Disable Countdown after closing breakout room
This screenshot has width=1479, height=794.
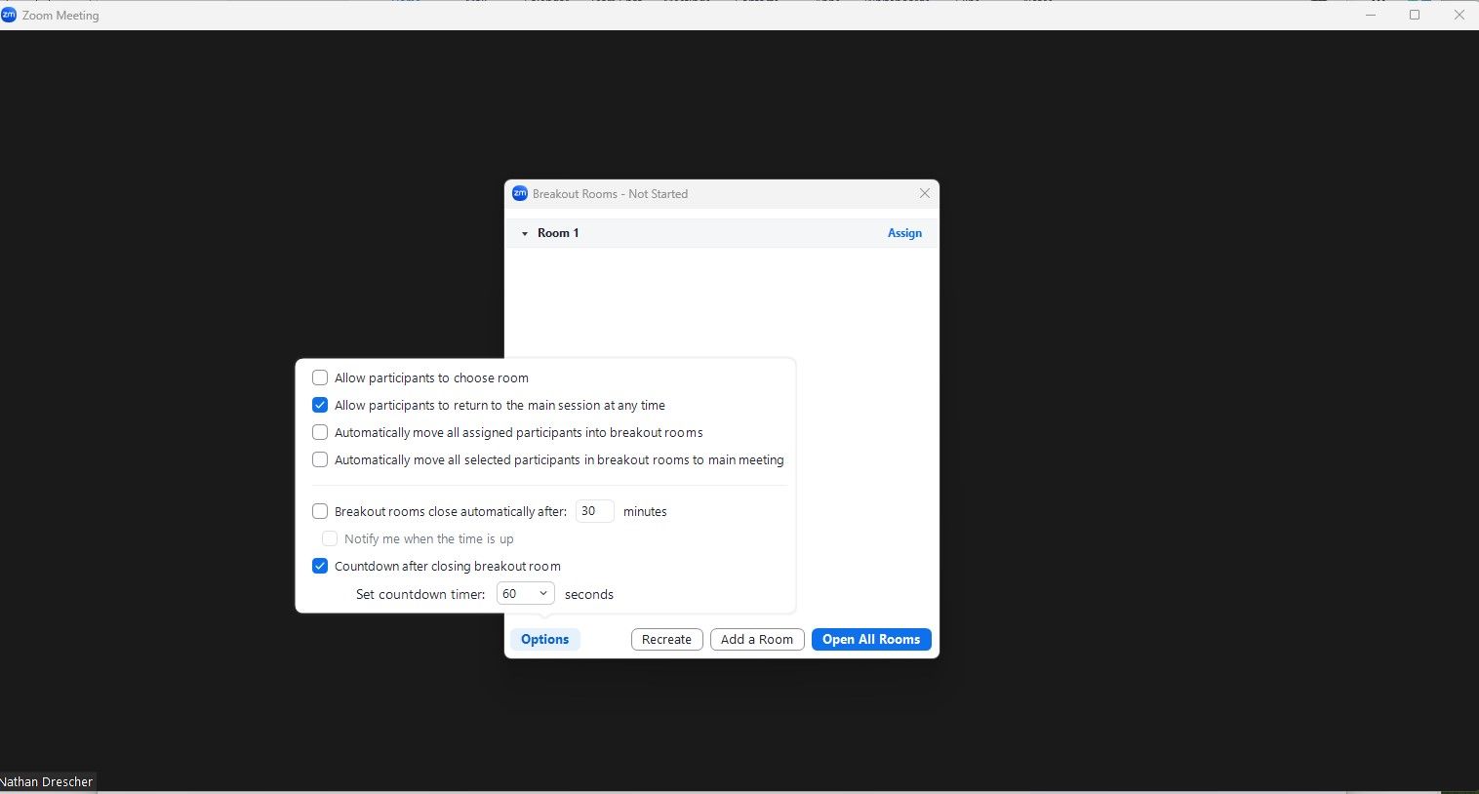click(x=320, y=566)
